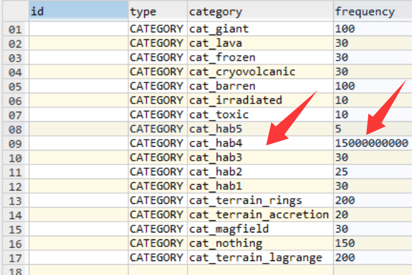Screen dimensions: 412x275
Task: Select frequency 200 in cat_terrain_rings row
Action: tap(373, 201)
